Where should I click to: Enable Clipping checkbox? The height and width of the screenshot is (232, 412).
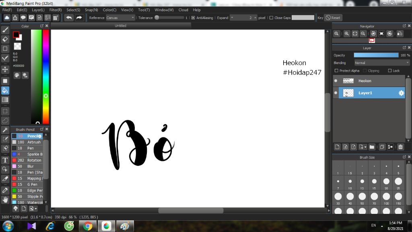[365, 70]
